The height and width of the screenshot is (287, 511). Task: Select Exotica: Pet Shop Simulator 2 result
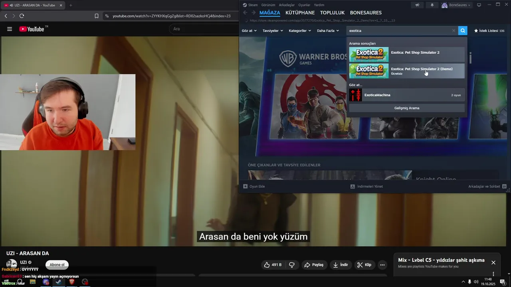coord(407,55)
